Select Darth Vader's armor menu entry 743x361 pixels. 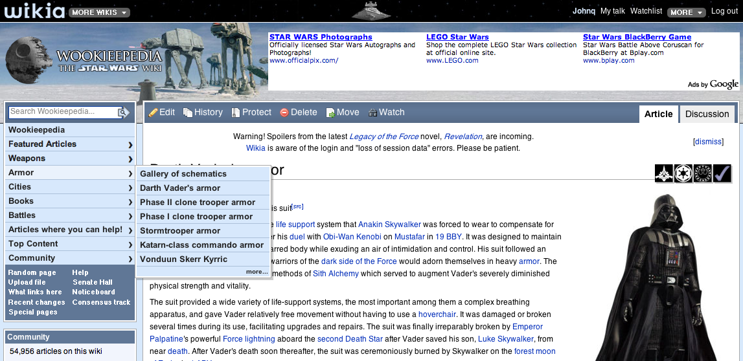tap(203, 188)
